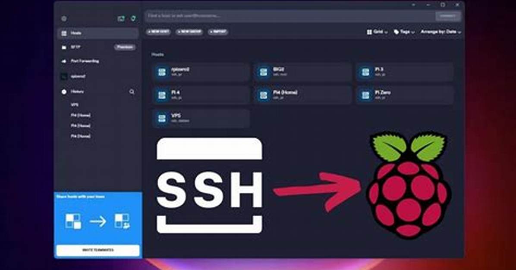Click the green sync icon atop the sidebar
The height and width of the screenshot is (270, 516).
pyautogui.click(x=133, y=18)
